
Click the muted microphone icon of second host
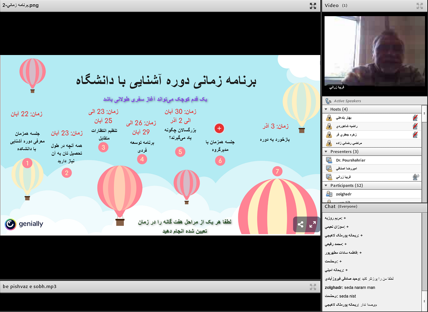pos(415,126)
